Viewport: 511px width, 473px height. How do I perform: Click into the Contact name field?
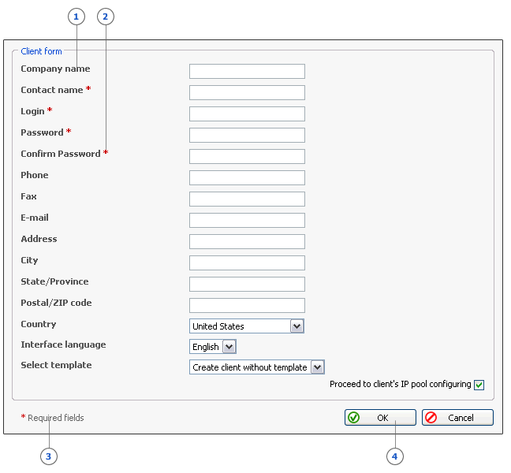[247, 93]
